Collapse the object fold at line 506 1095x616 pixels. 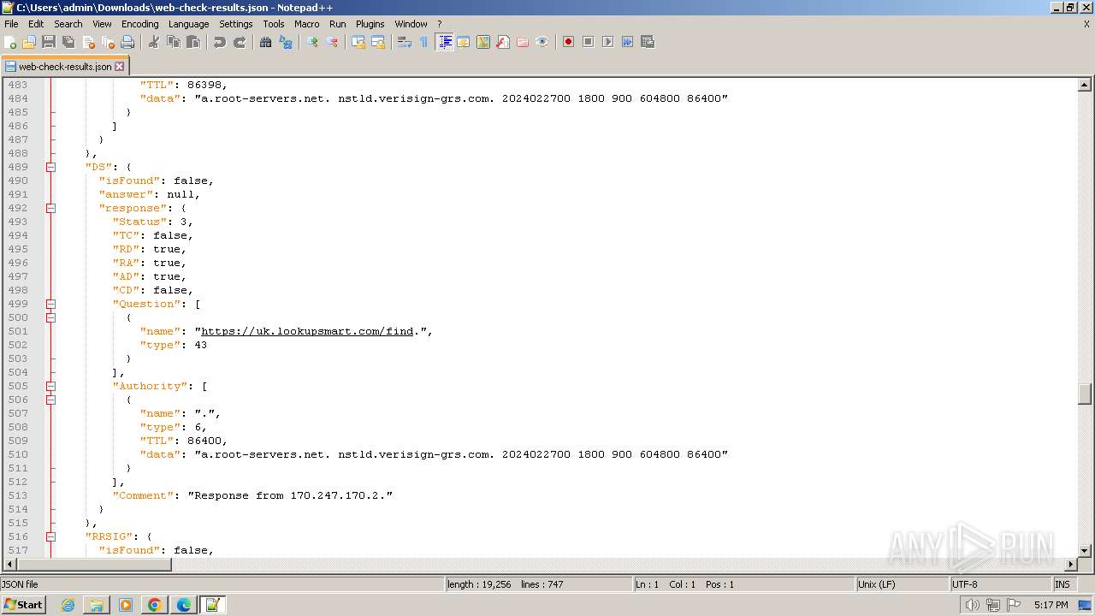[50, 400]
